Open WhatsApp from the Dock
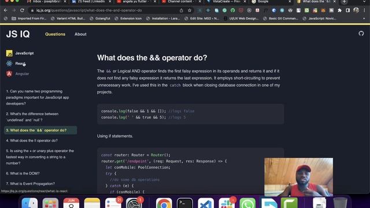Screen dimensions: 370x208 tap(247, 203)
